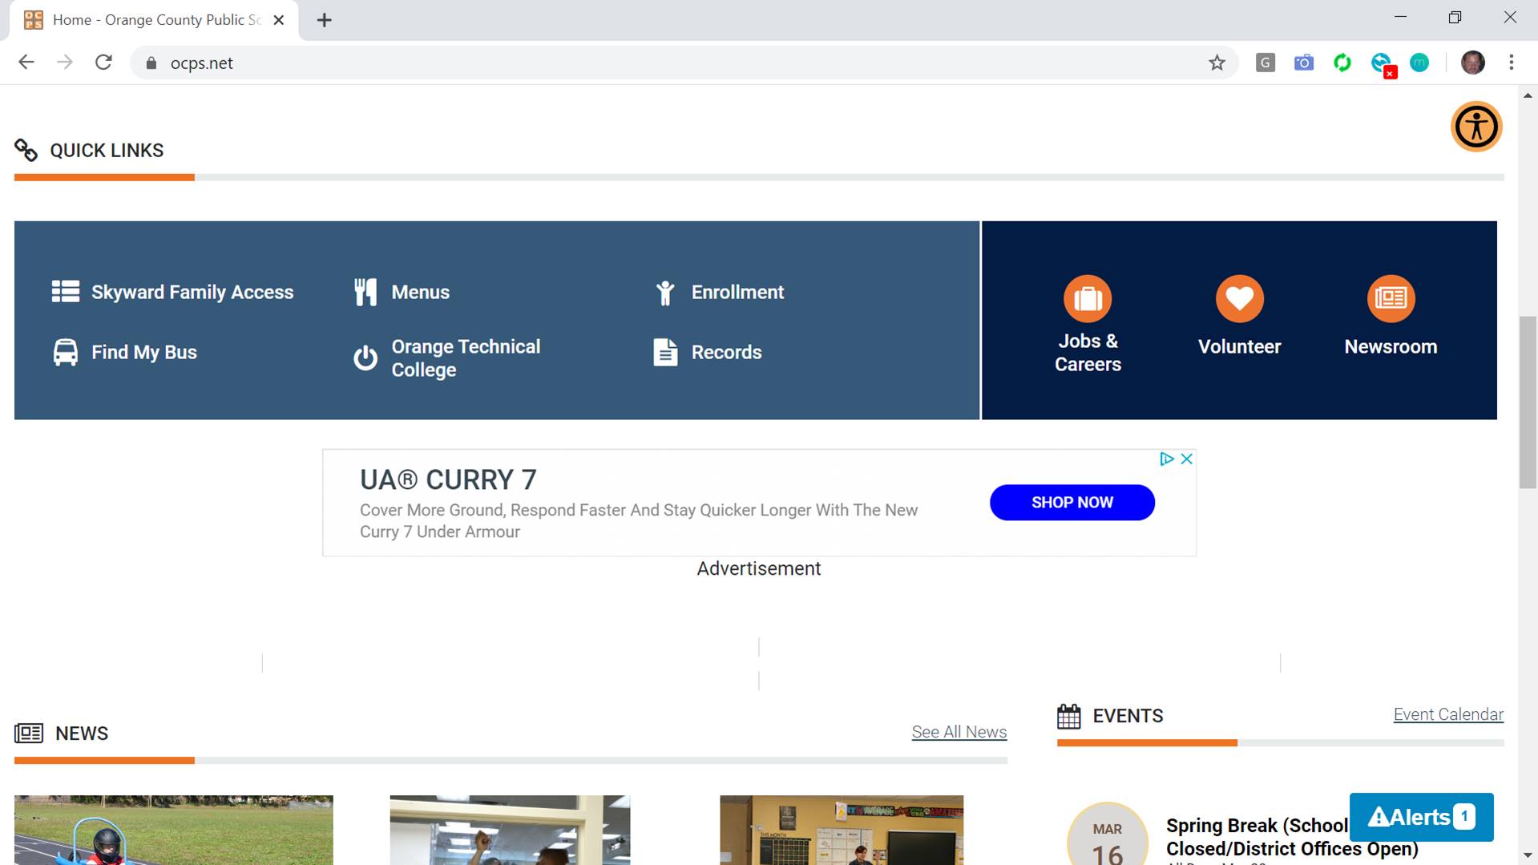Click the browser forward arrow
The width and height of the screenshot is (1538, 865).
[65, 63]
